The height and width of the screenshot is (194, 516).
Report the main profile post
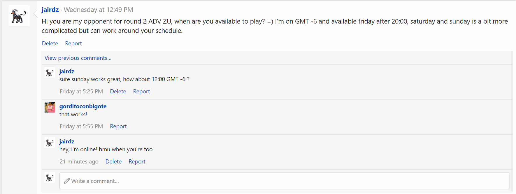[x=73, y=43]
